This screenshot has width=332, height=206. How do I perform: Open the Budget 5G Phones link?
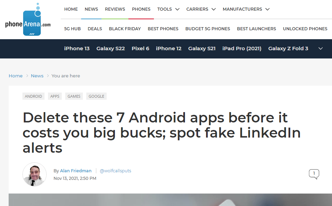coord(207,29)
